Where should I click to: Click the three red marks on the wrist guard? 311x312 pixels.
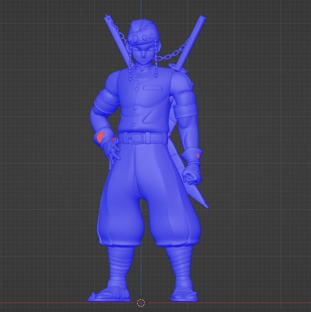[198, 155]
